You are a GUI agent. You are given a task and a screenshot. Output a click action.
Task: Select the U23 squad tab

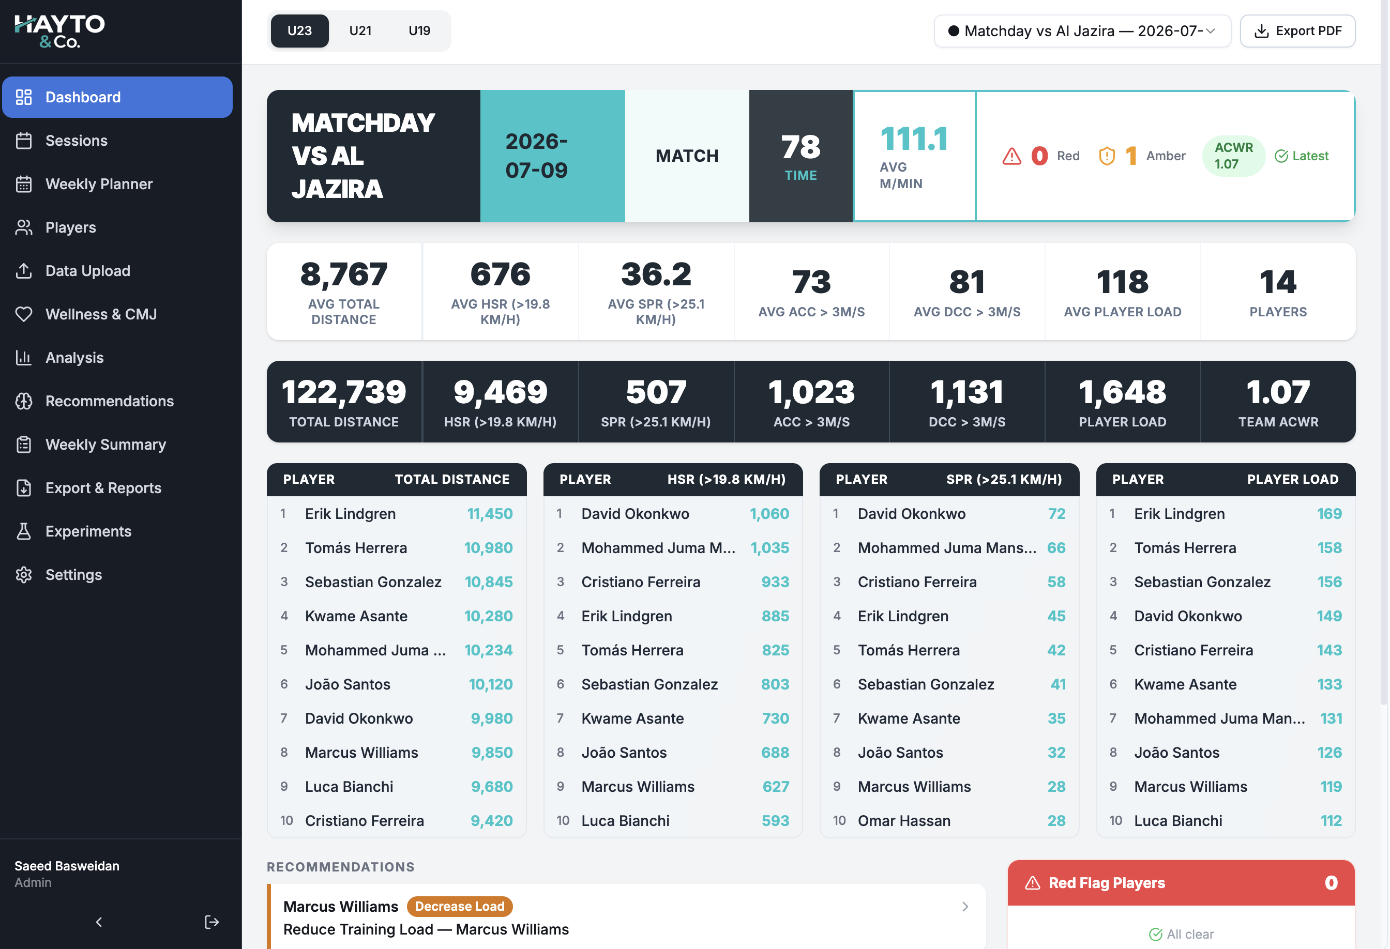[299, 30]
